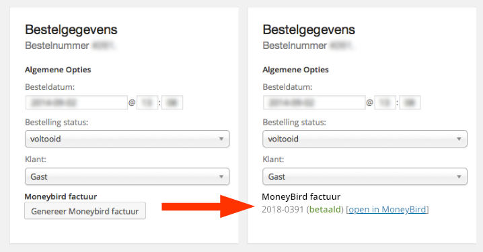Screen dimensions: 483x252
Task: Click the left panel's bold 'Moneybird factuur' label
Action: 61,196
